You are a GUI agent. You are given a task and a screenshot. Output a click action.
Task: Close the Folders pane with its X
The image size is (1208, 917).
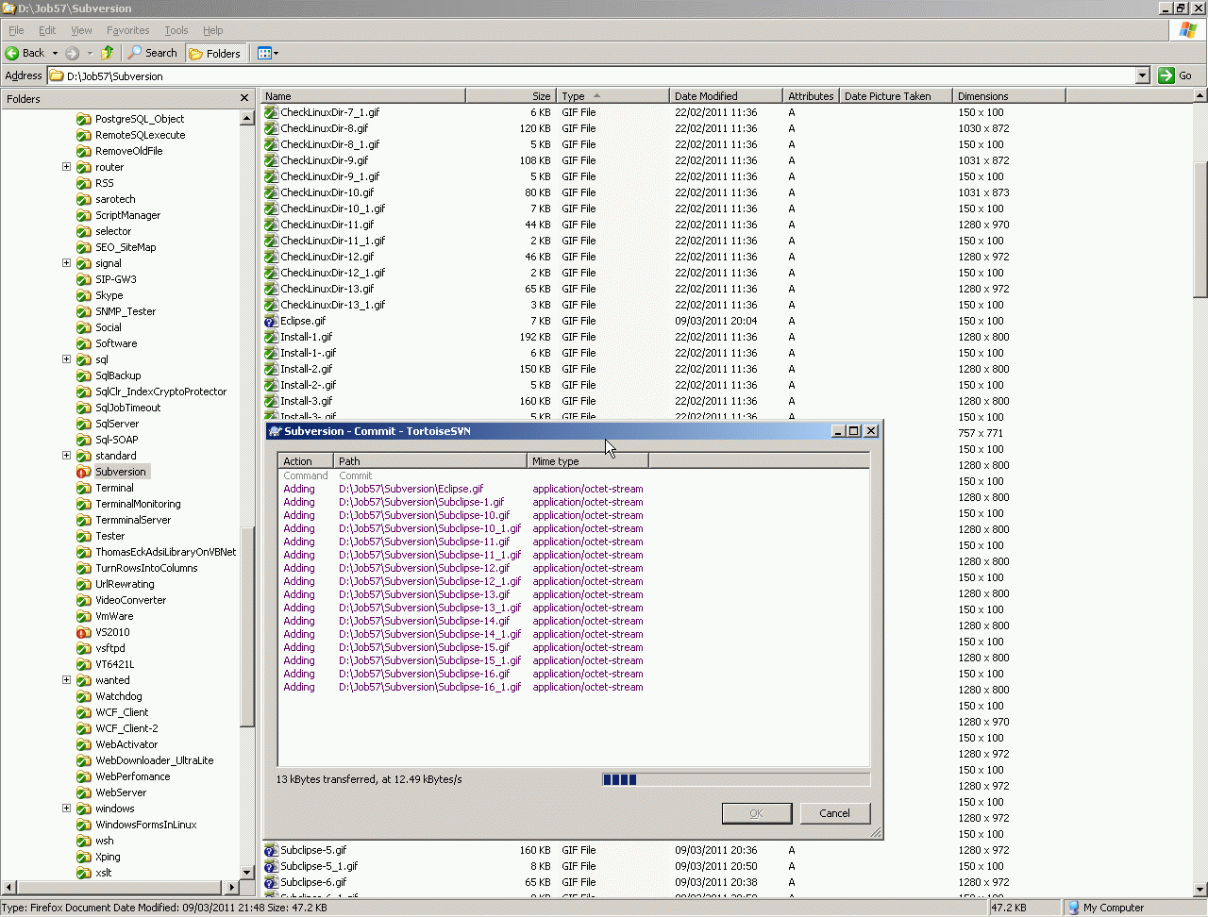(244, 98)
